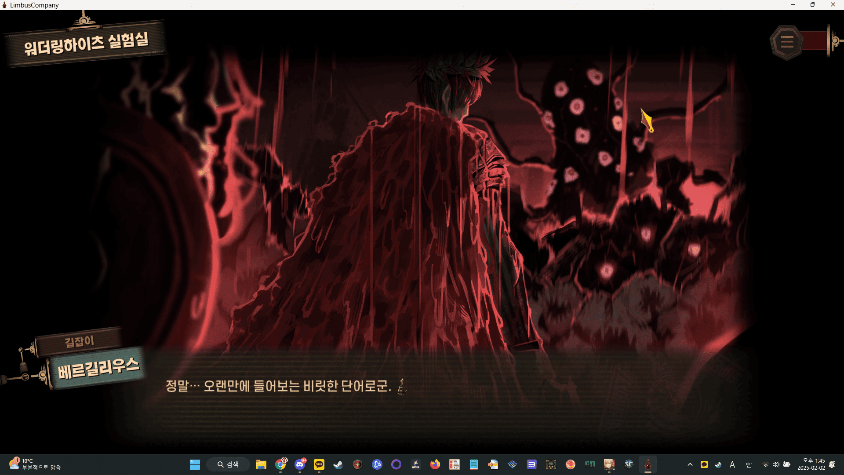
Task: Open the hexagonal hamburger menu in-game
Action: [x=787, y=42]
